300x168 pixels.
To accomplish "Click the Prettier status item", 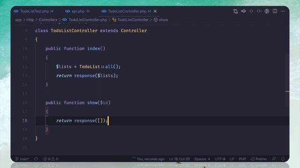I will click(x=259, y=159).
